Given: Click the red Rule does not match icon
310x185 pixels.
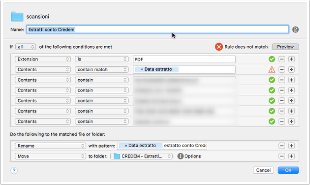Looking at the screenshot, I should pyautogui.click(x=219, y=47).
